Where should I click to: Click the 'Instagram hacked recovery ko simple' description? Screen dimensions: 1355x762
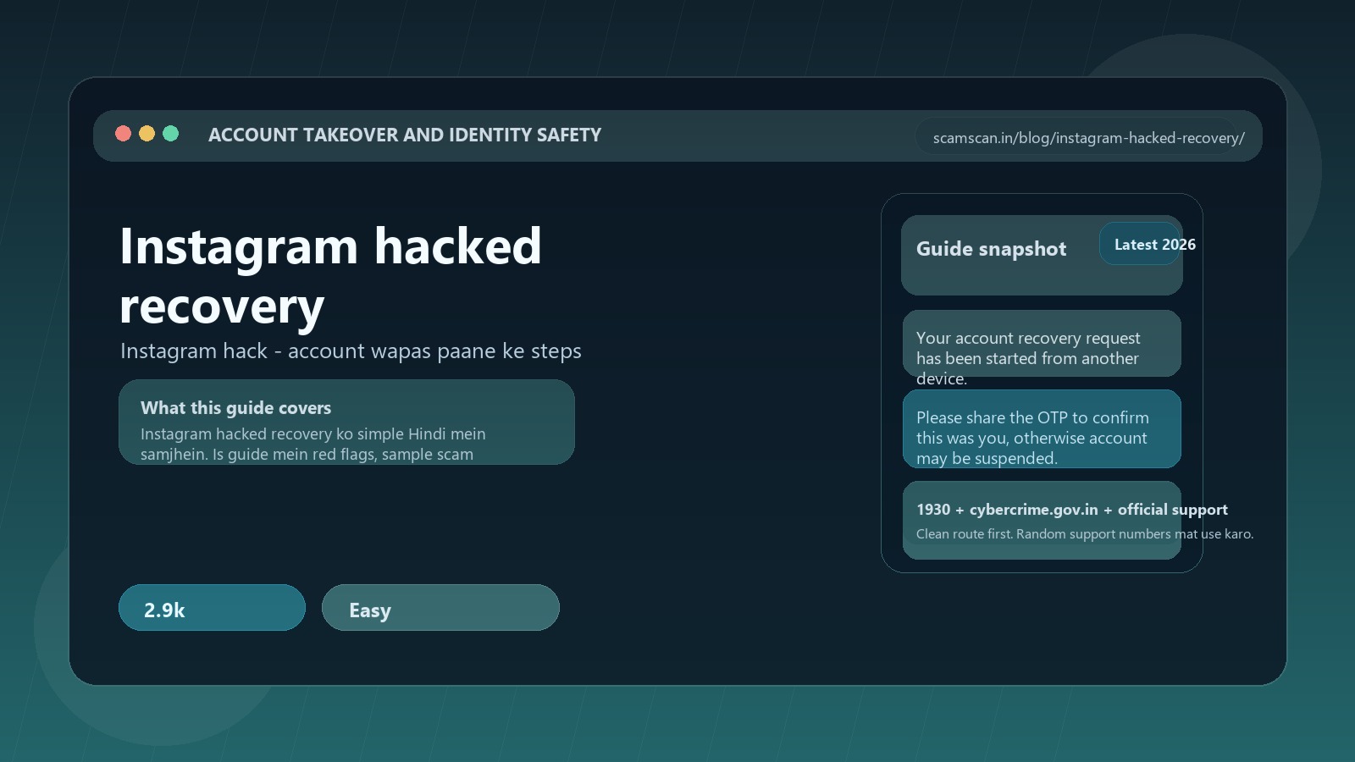[x=313, y=444]
